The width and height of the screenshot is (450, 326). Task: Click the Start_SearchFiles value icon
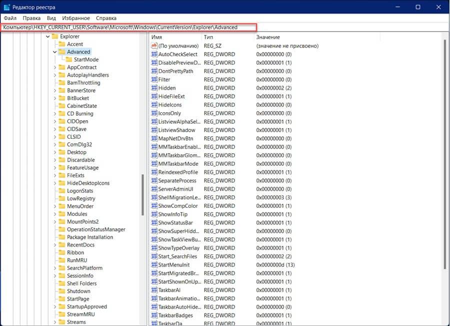tap(154, 256)
